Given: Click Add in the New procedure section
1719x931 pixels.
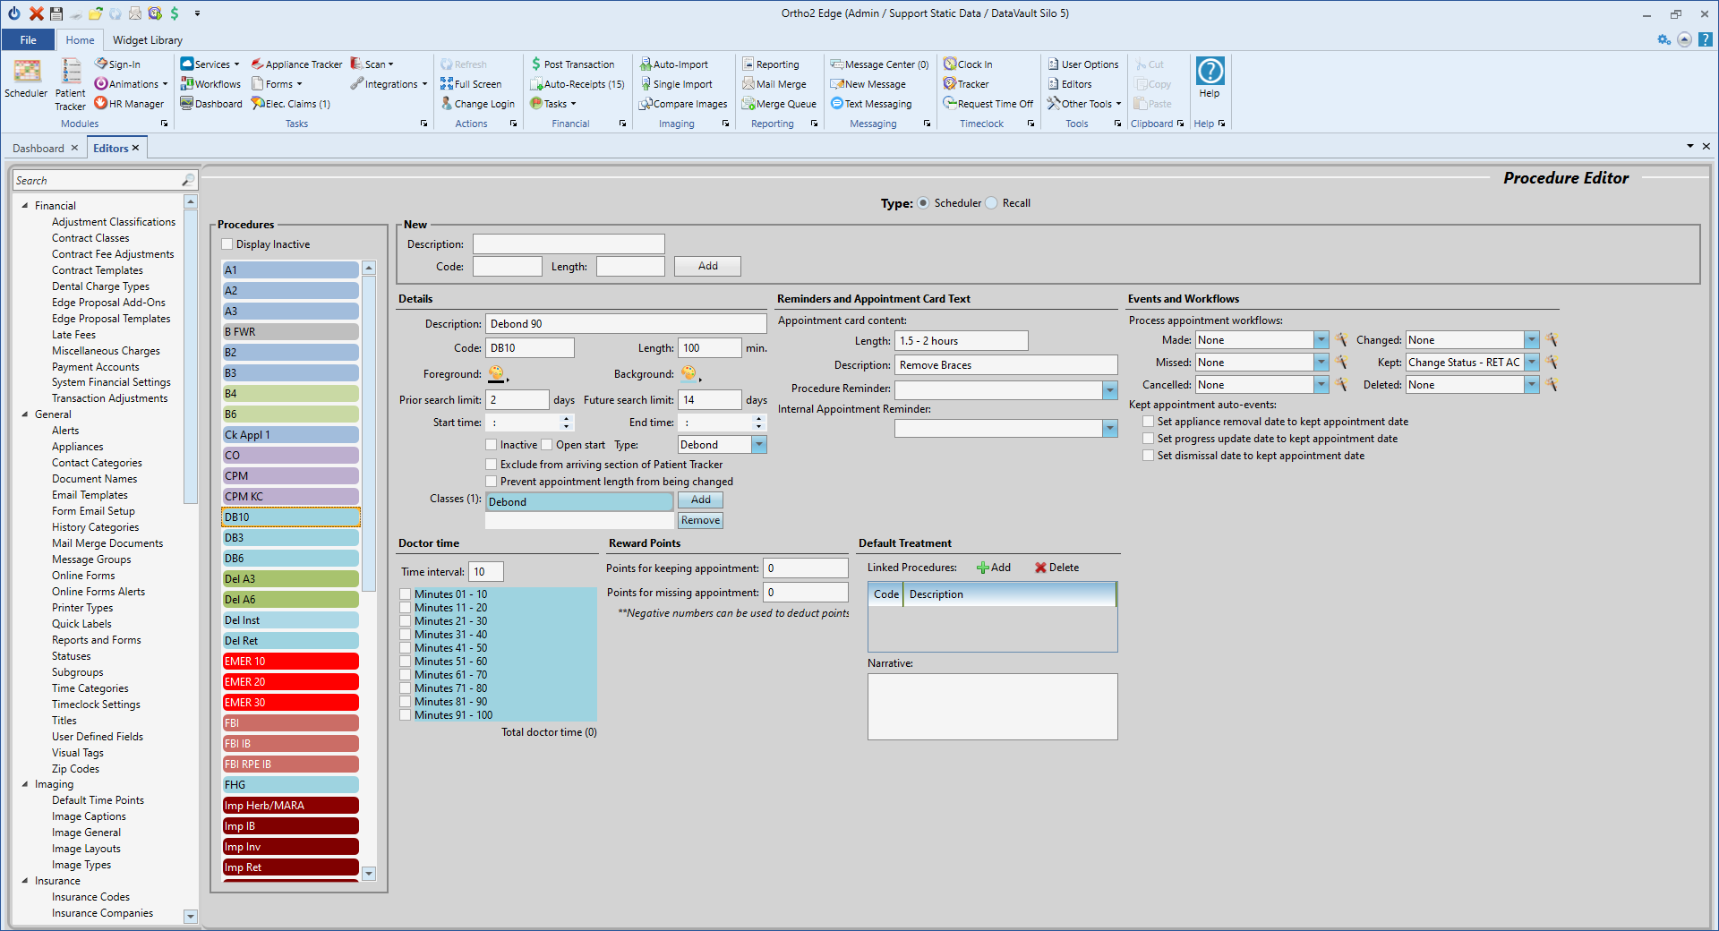Looking at the screenshot, I should pos(707,266).
